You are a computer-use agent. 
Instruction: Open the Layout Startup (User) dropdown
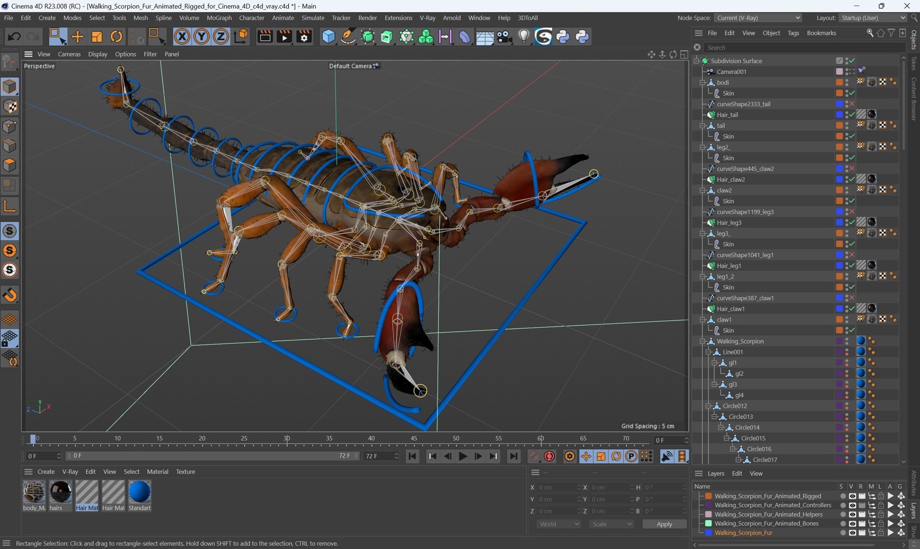coord(873,18)
